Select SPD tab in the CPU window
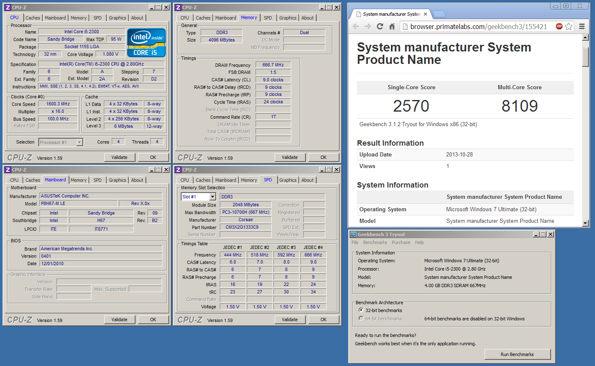This screenshot has width=595, height=366. pyautogui.click(x=98, y=18)
